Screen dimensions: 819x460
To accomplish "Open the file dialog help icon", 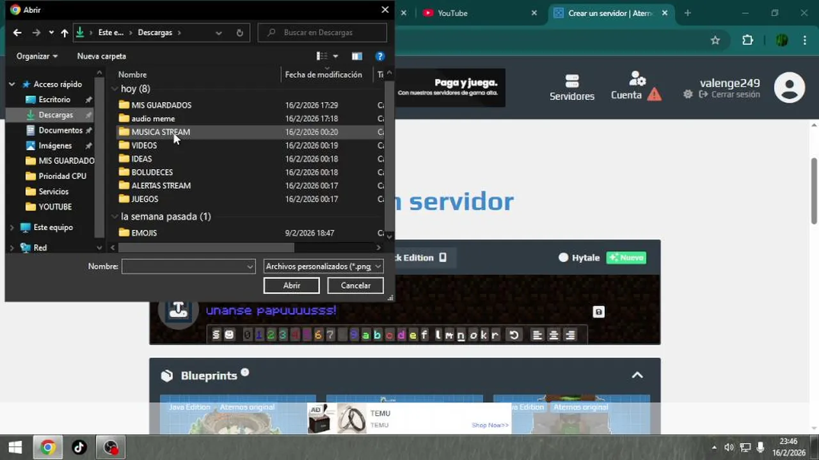I will point(379,56).
